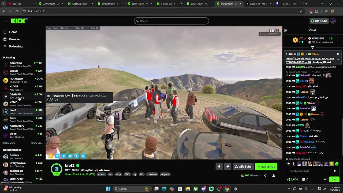Open PLAYAWAY channel in sidebar
Screen dimensions: 343x193
(23, 80)
